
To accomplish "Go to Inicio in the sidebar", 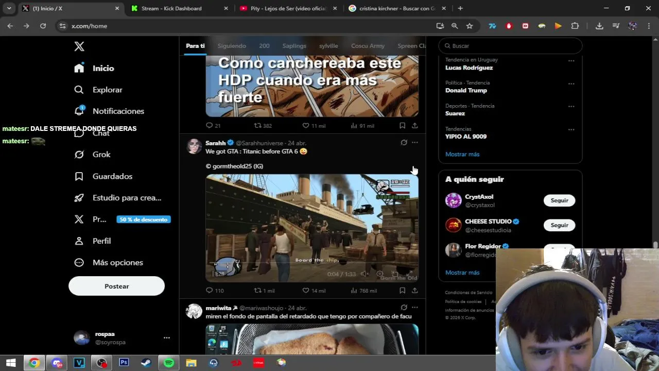I will click(x=94, y=68).
